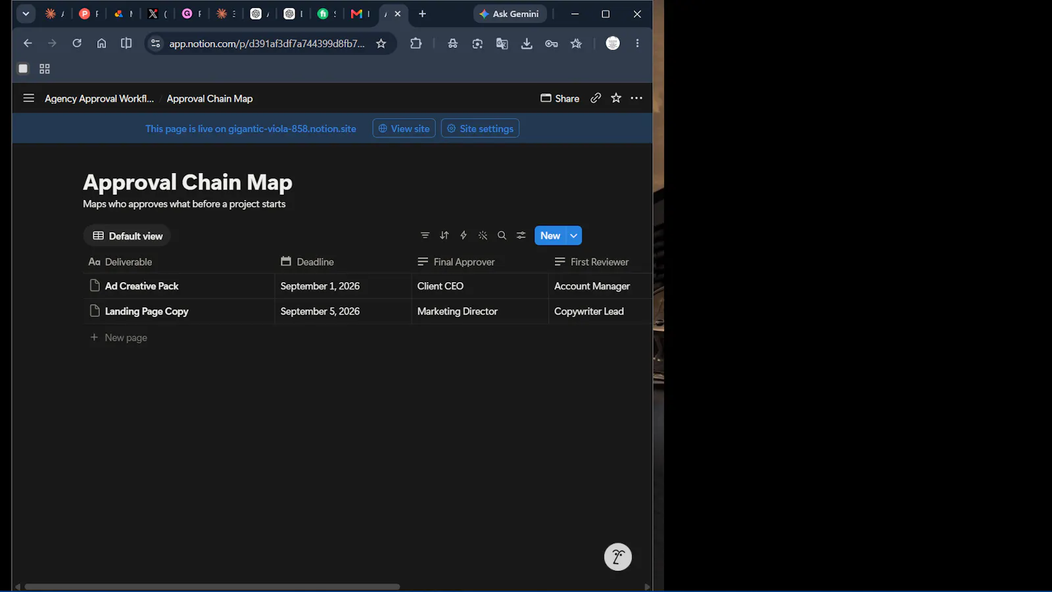Viewport: 1052px width, 592px height.
Task: Toggle the browser split view icon
Action: coord(126,43)
